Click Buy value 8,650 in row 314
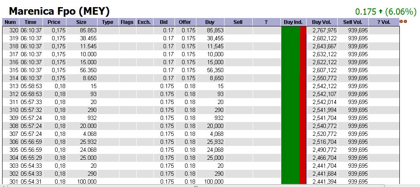Viewport: 420px width, 187px height. pos(217,78)
